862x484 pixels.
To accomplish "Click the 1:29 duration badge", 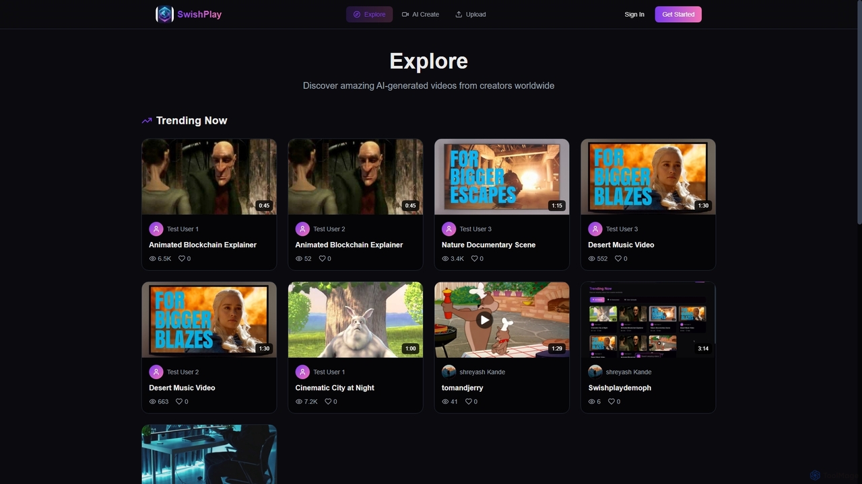I will tap(557, 349).
